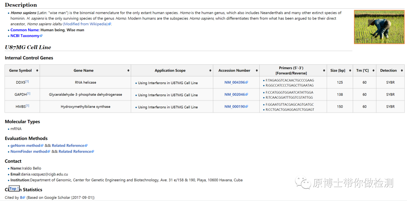Sort by Primers column arrows
Screen dimensions: 407x201
324,70
